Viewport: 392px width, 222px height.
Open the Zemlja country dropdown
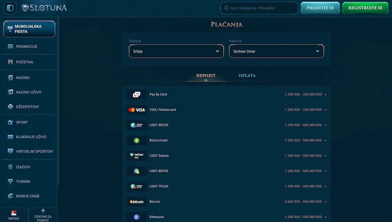176,51
